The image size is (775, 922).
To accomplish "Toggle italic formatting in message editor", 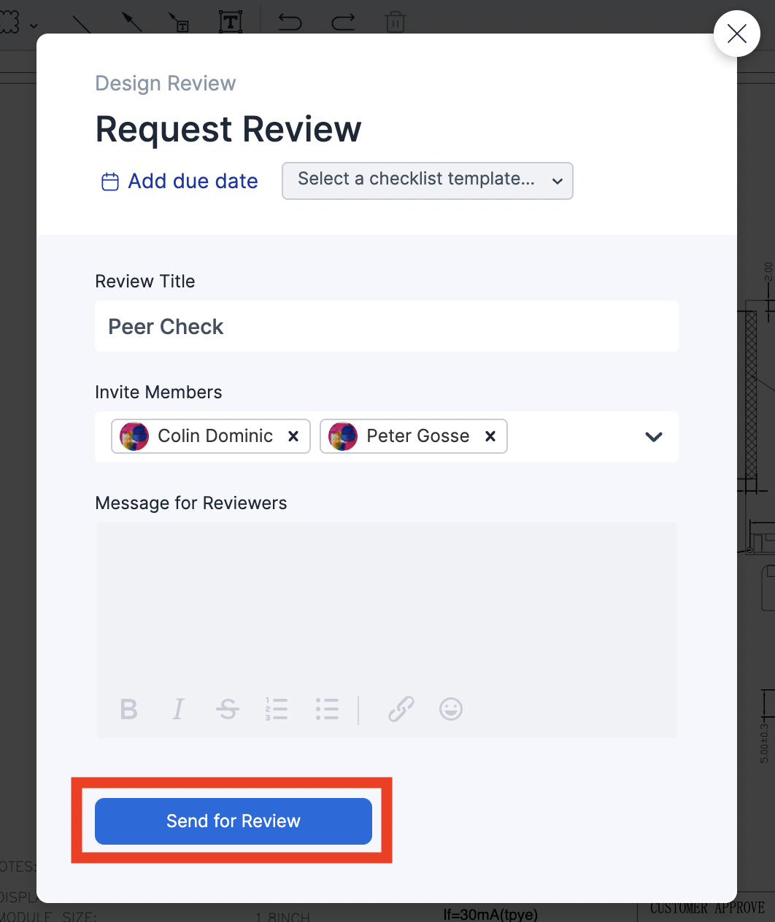I will pos(178,709).
